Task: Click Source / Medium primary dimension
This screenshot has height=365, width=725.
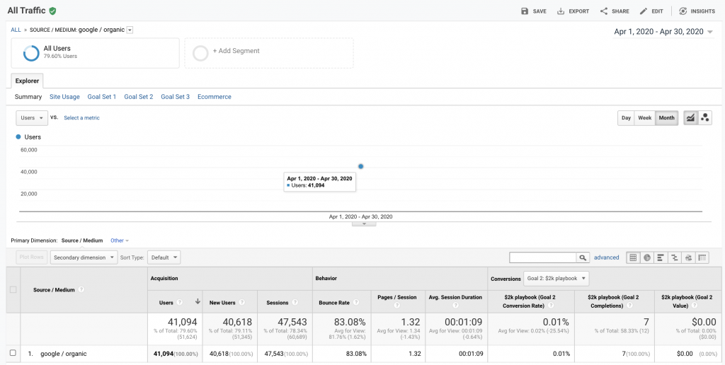Action: pos(82,241)
